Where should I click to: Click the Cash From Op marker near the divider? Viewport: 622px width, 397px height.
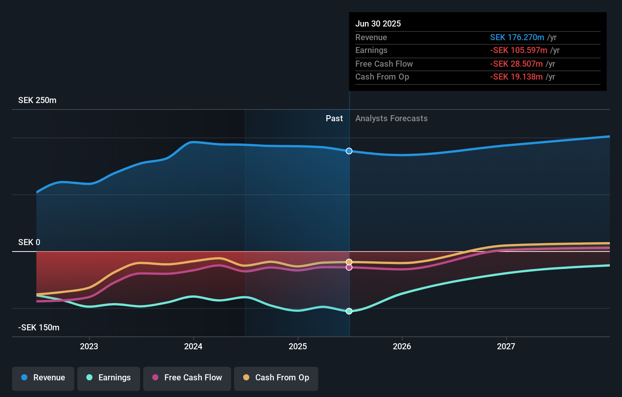pyautogui.click(x=349, y=261)
